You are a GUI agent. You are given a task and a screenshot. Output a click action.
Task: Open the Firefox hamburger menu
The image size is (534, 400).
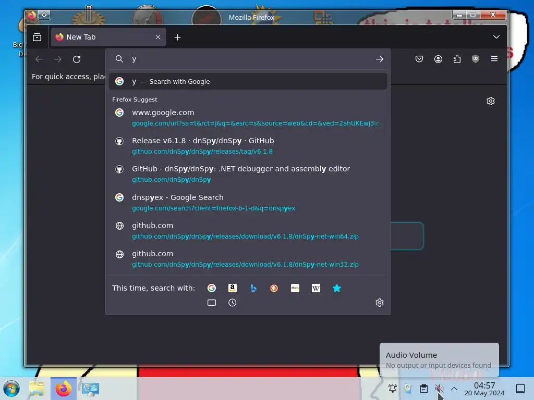[x=494, y=59]
